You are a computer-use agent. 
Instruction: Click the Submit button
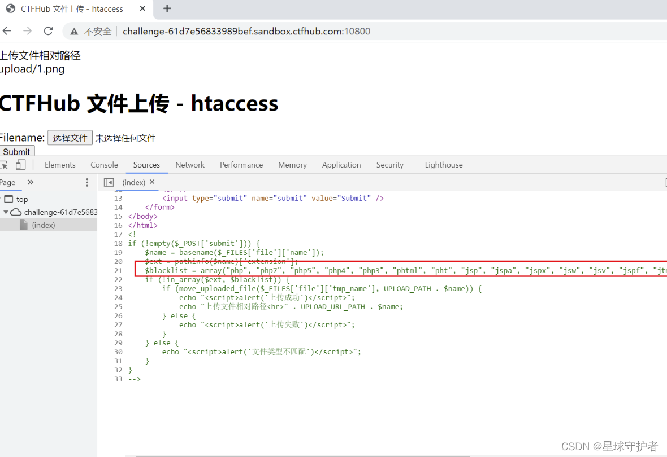16,151
